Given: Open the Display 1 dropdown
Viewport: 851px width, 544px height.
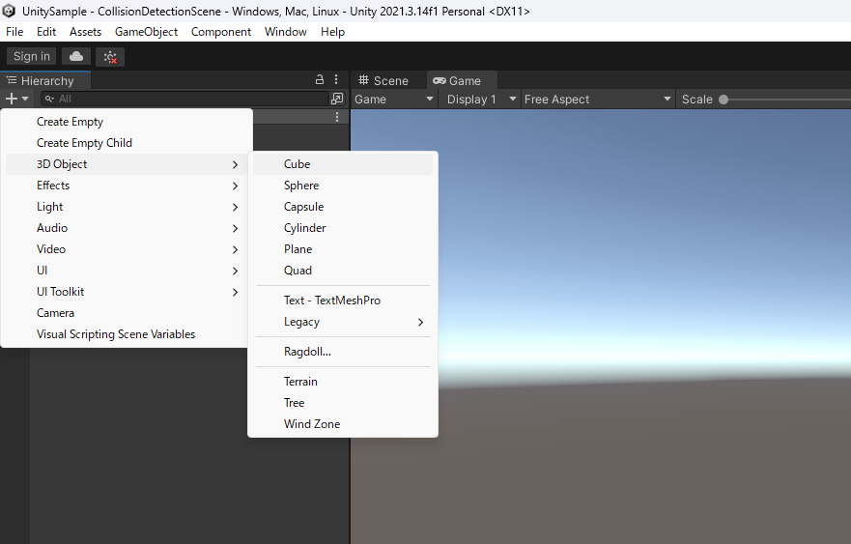Looking at the screenshot, I should 481,100.
